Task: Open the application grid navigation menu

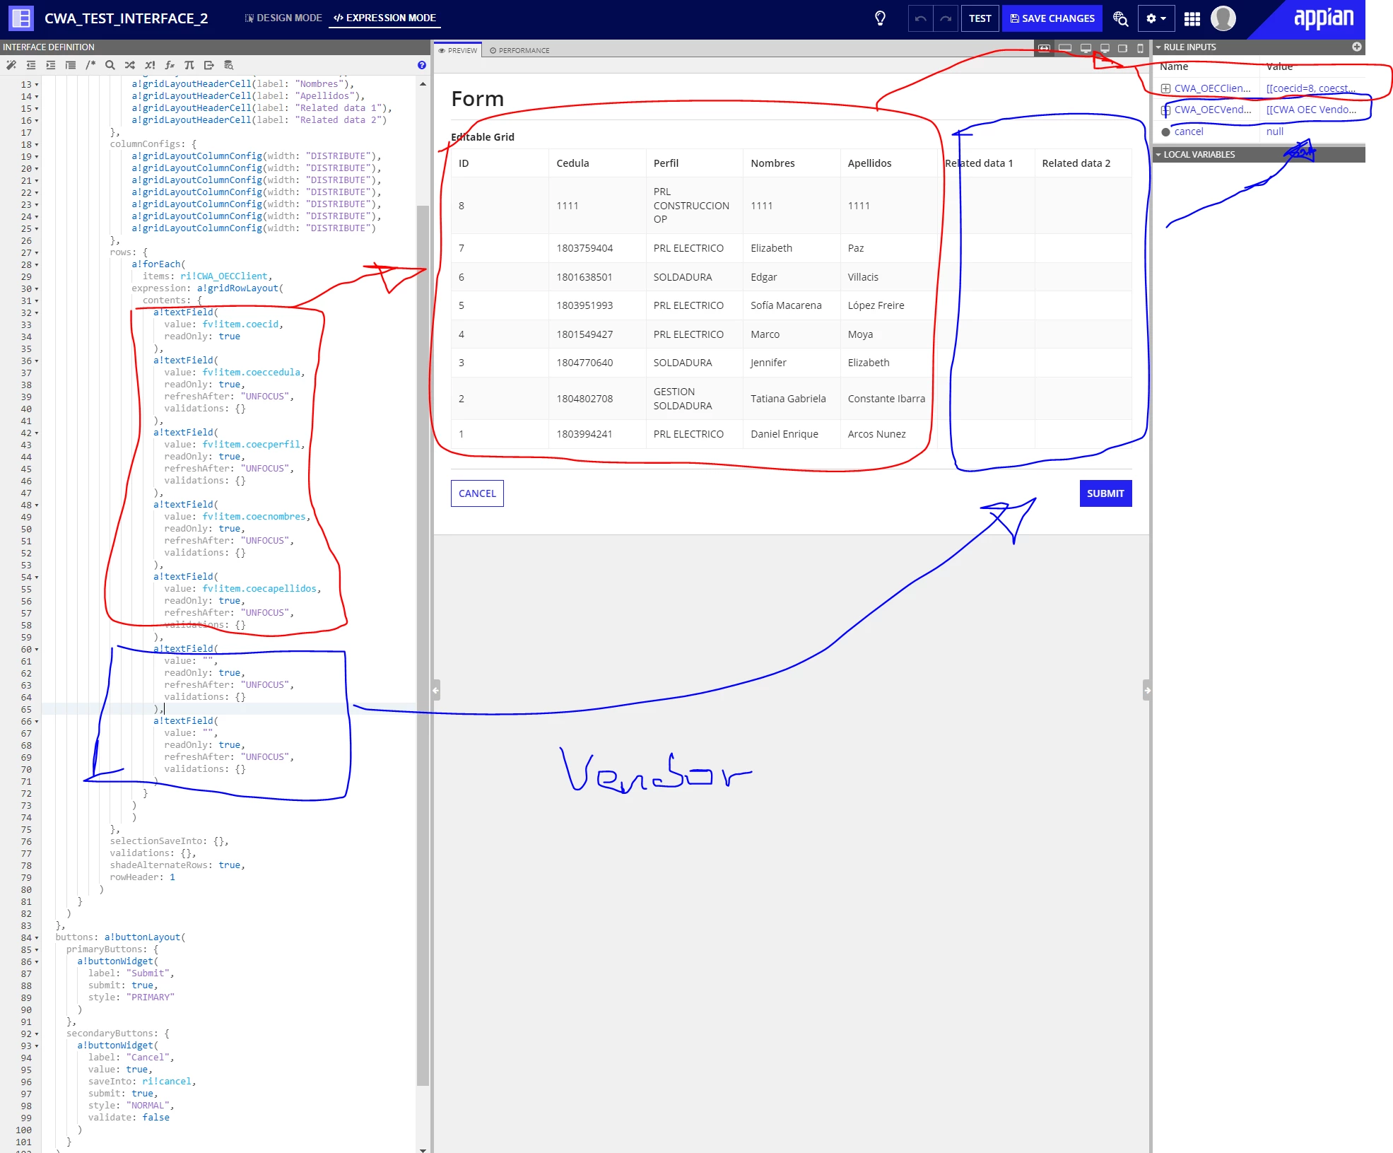Action: (1192, 18)
